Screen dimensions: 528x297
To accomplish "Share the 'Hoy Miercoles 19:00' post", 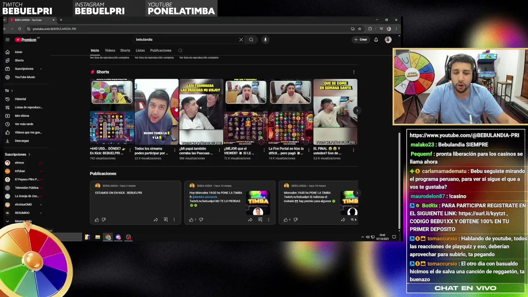I will click(x=250, y=220).
